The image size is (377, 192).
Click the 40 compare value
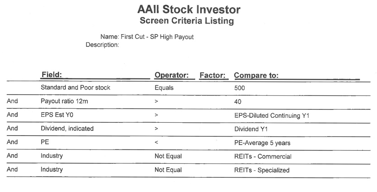(x=238, y=102)
